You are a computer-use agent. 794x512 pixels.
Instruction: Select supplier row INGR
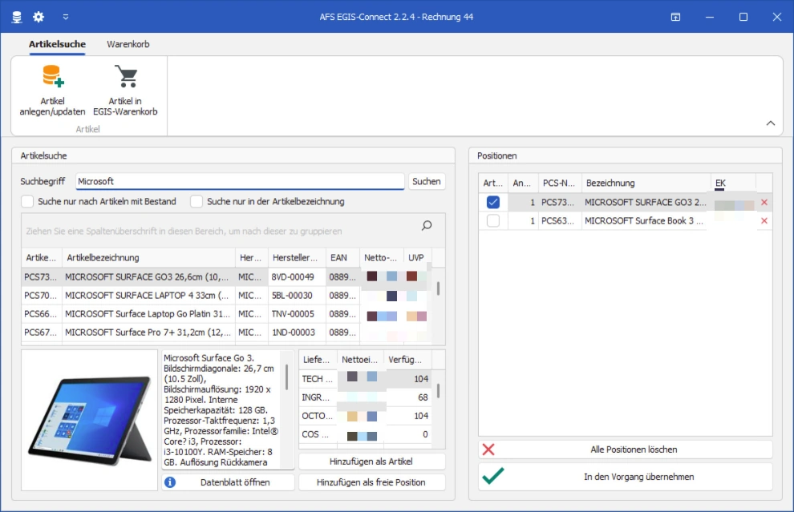pyautogui.click(x=365, y=397)
